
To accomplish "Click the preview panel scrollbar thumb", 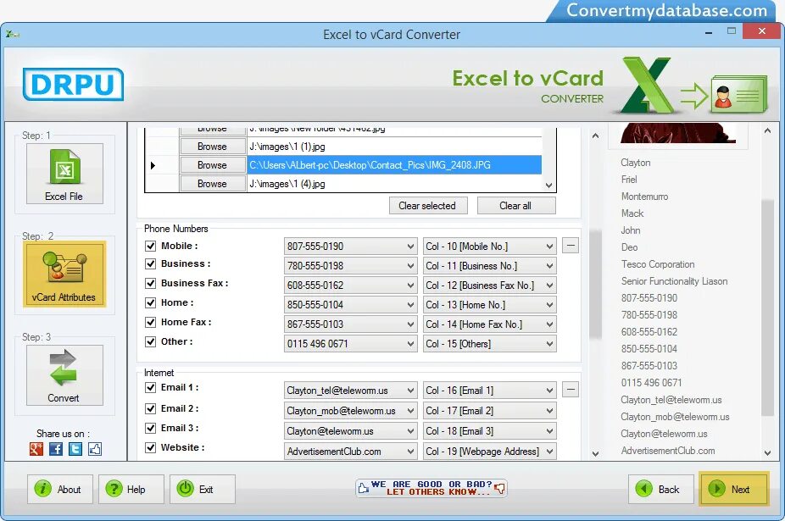I will (767, 308).
